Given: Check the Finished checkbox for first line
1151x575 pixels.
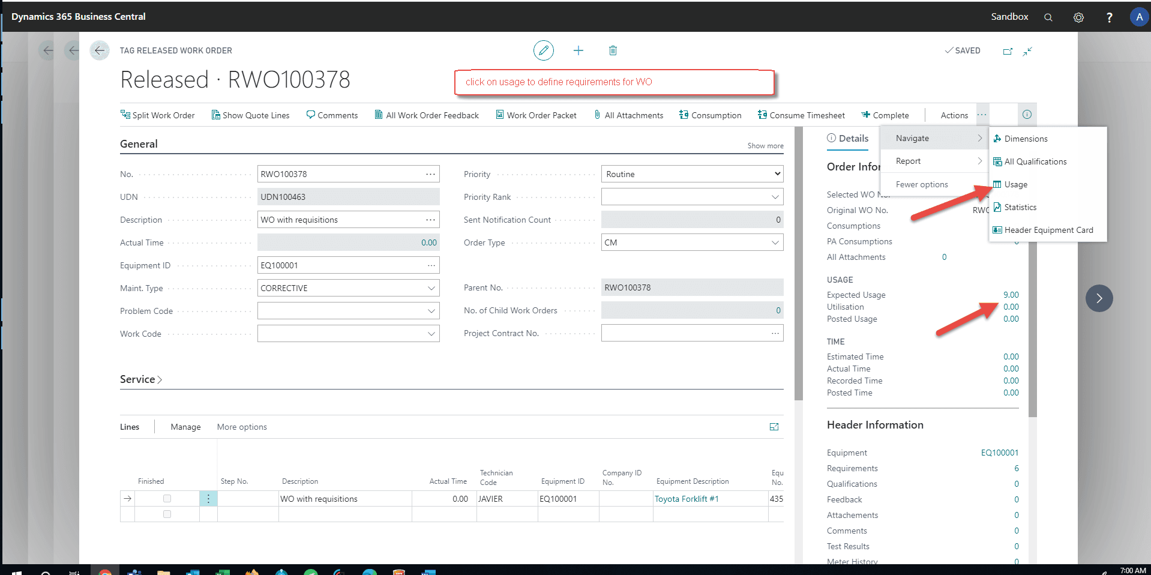Looking at the screenshot, I should pyautogui.click(x=167, y=499).
